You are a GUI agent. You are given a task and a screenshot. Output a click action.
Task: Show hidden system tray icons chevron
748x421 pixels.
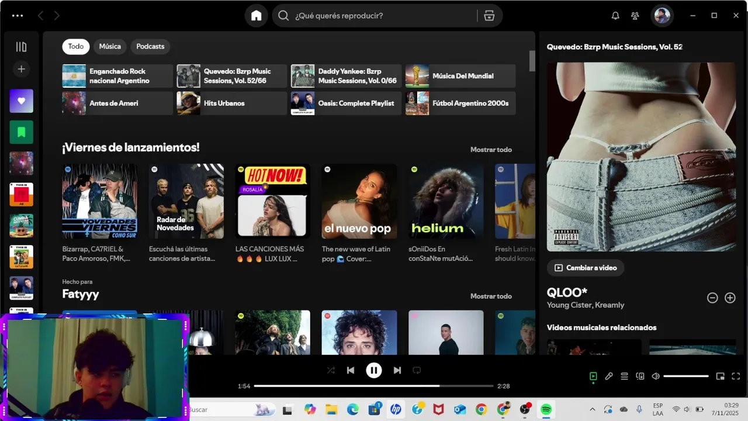[592, 409]
